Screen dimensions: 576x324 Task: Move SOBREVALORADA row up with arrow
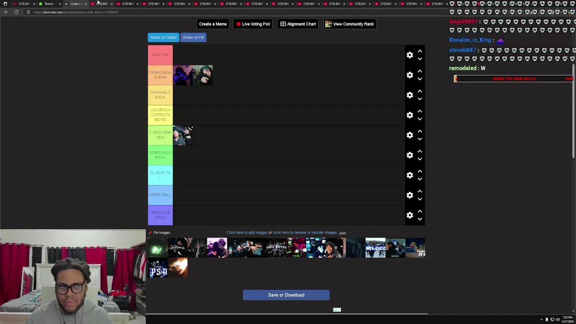(x=420, y=151)
